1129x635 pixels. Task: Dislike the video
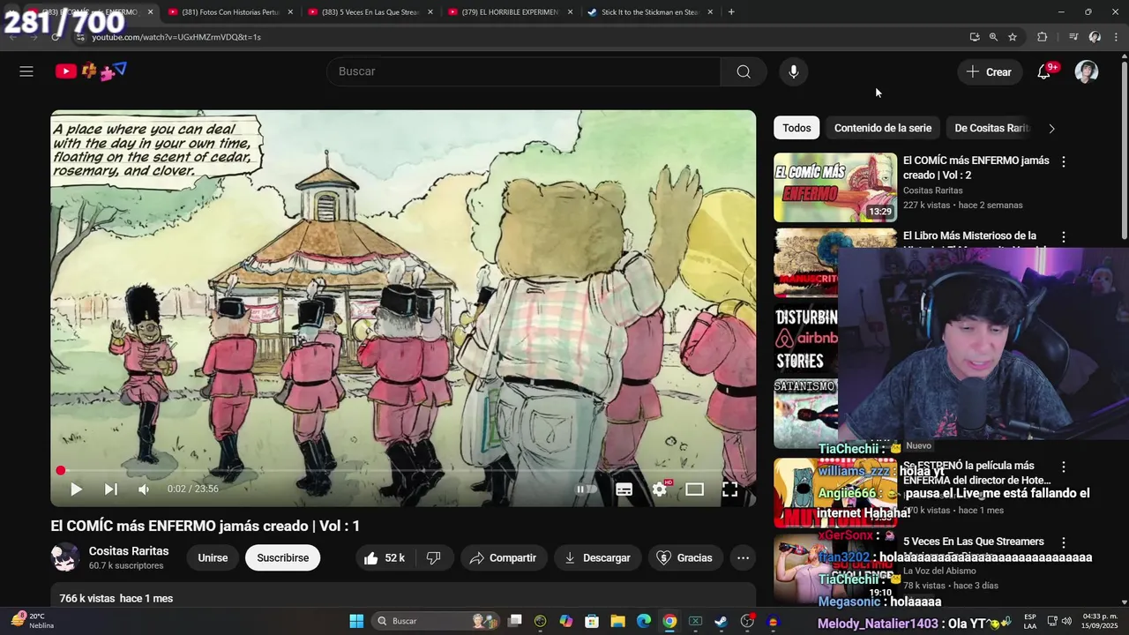(x=434, y=557)
